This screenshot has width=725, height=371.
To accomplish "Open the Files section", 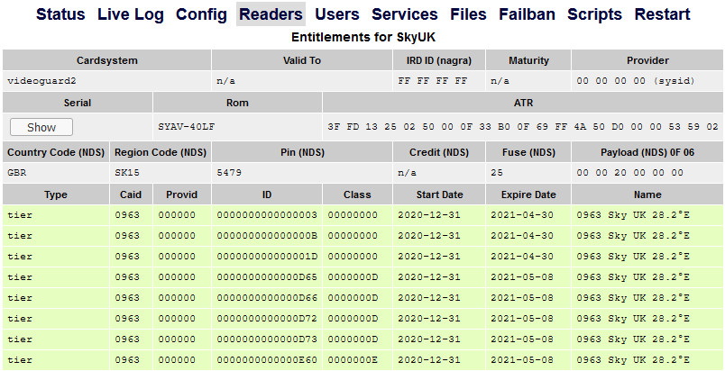I will [x=468, y=14].
